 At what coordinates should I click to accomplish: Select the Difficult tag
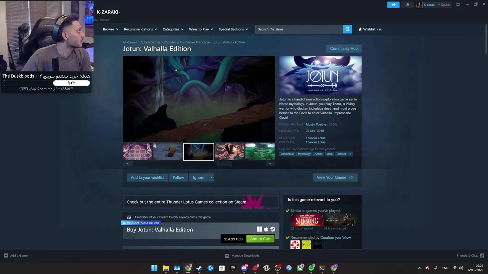point(341,154)
